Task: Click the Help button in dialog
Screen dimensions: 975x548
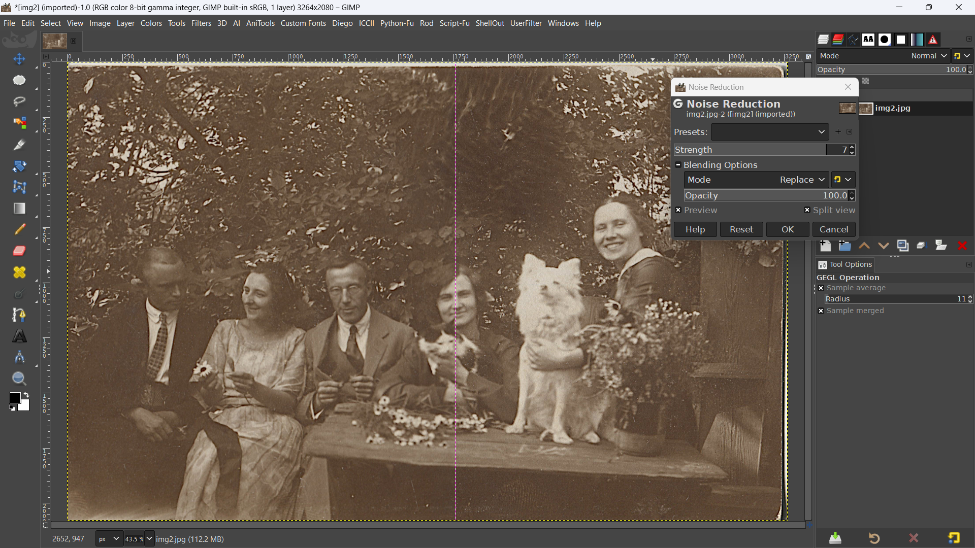Action: pyautogui.click(x=695, y=229)
